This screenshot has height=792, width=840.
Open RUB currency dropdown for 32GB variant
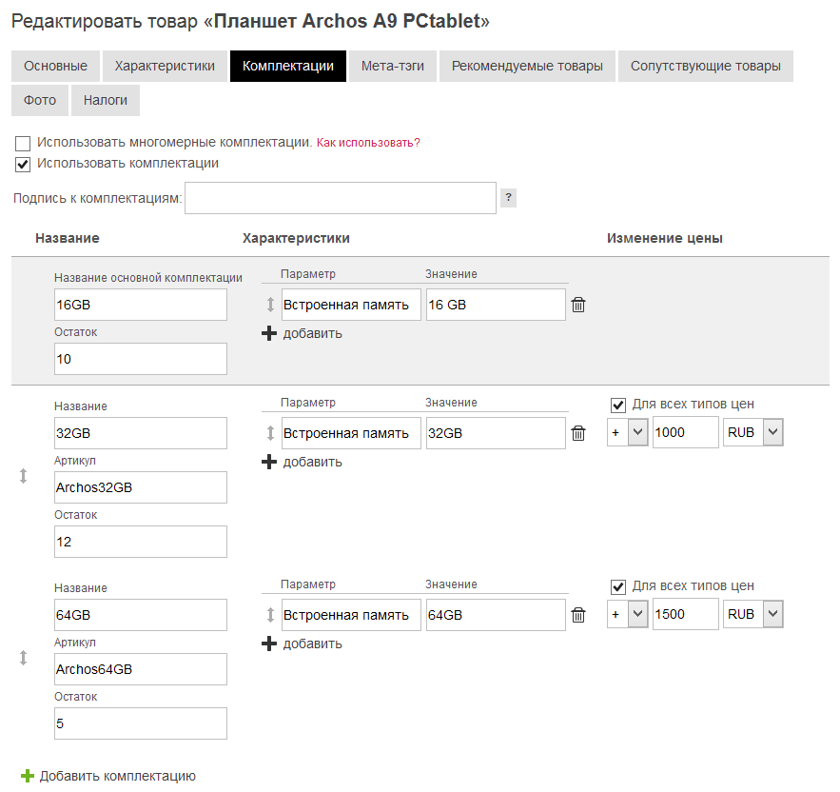pos(753,432)
